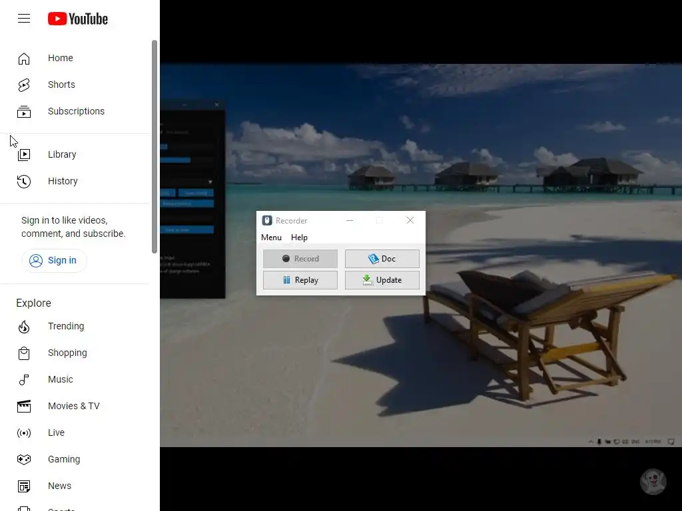Open the Recorder Help menu
Screen dimensions: 682x511
coord(299,238)
